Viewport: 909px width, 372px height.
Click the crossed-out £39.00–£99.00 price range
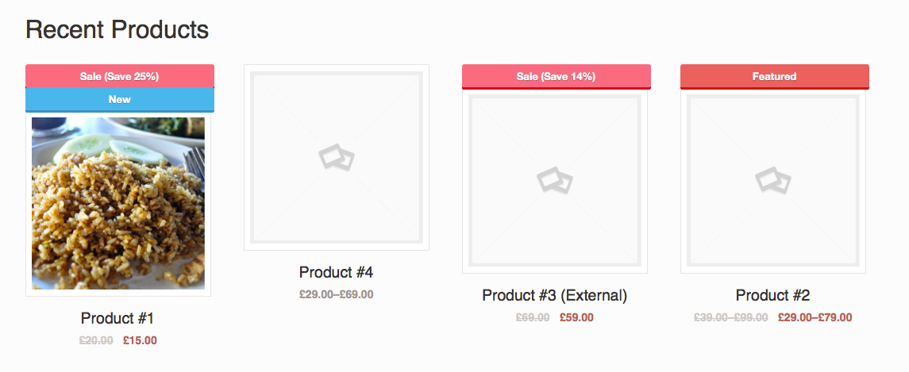(x=731, y=317)
